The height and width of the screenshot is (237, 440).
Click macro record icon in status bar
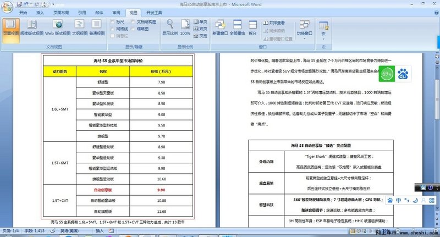[x=112, y=231]
